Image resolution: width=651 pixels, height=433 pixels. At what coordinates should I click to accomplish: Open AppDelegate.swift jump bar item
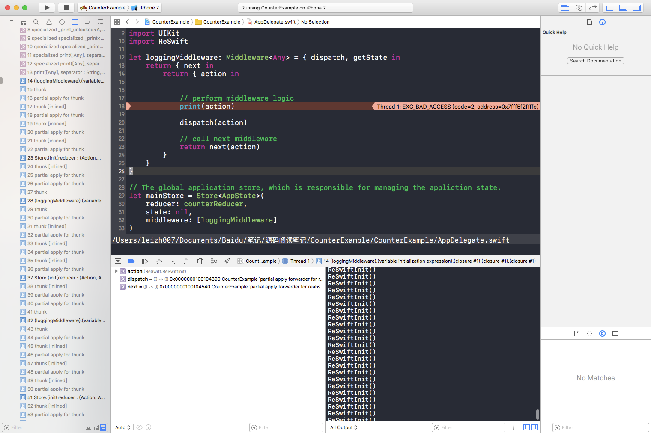[271, 22]
